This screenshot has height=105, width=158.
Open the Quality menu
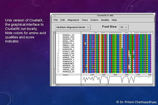point(105,20)
